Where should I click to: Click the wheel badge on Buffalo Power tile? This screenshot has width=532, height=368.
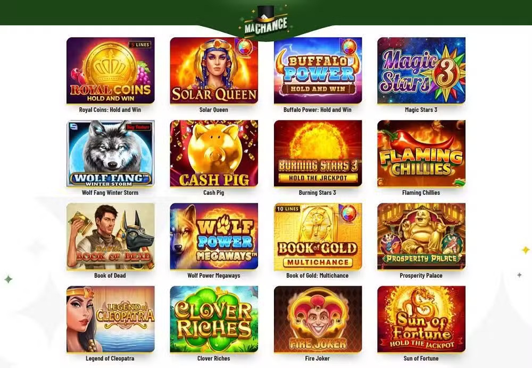tap(349, 46)
